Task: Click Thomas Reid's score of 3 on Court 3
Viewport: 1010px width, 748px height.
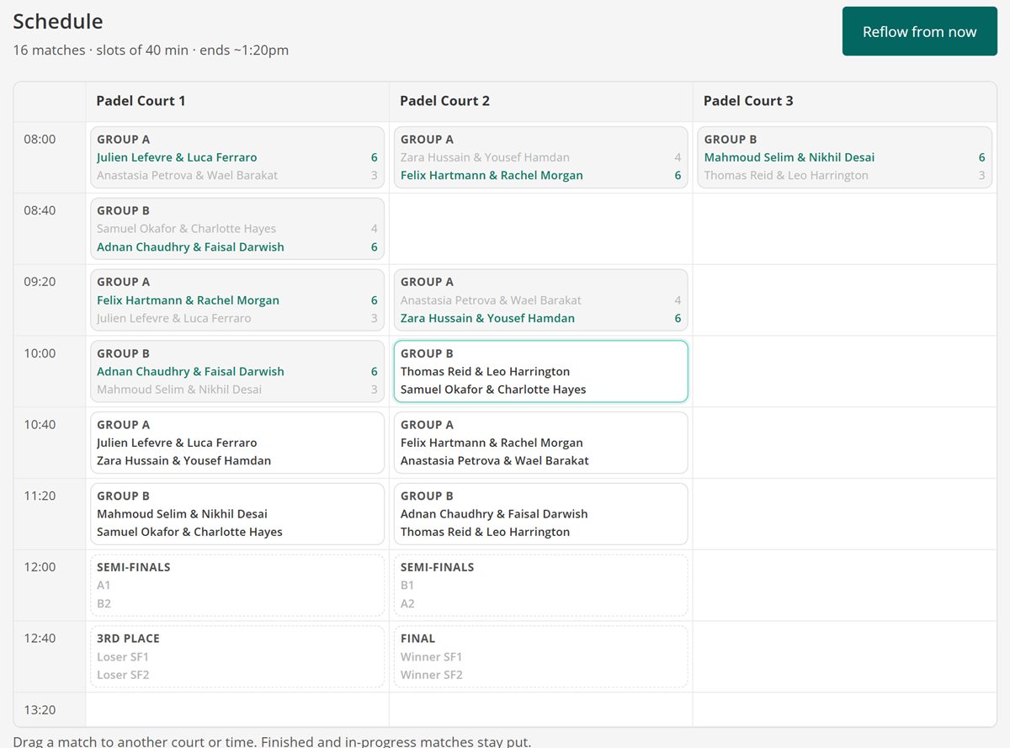Action: coord(981,176)
